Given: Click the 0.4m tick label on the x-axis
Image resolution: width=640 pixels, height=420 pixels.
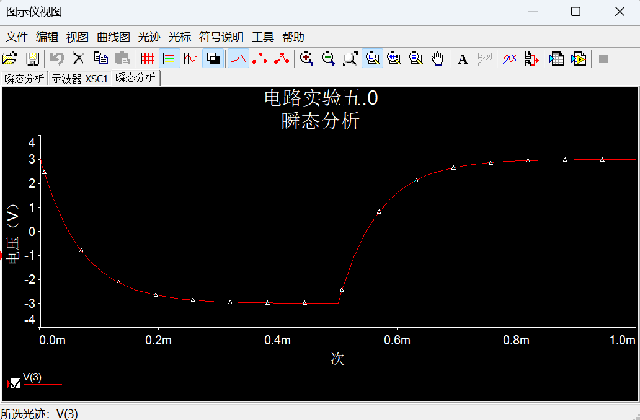Looking at the screenshot, I should (x=278, y=340).
